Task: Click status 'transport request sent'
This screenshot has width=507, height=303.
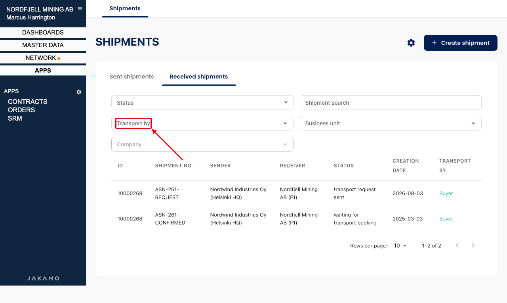Action: pyautogui.click(x=355, y=194)
